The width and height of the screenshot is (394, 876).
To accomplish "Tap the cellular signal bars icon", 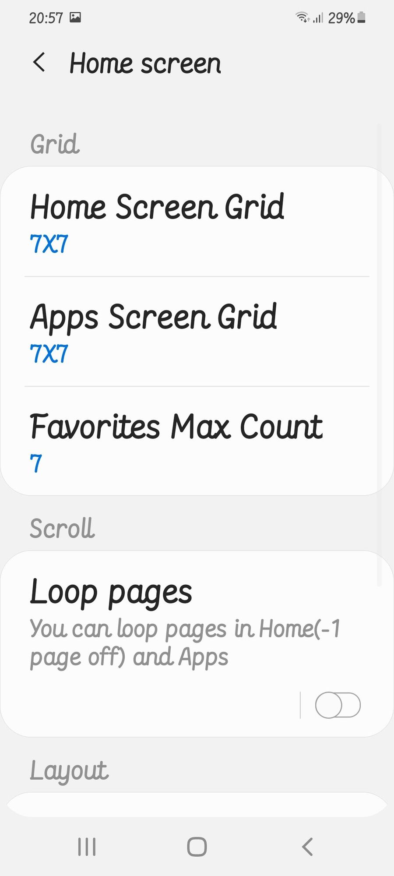I will coord(318,18).
